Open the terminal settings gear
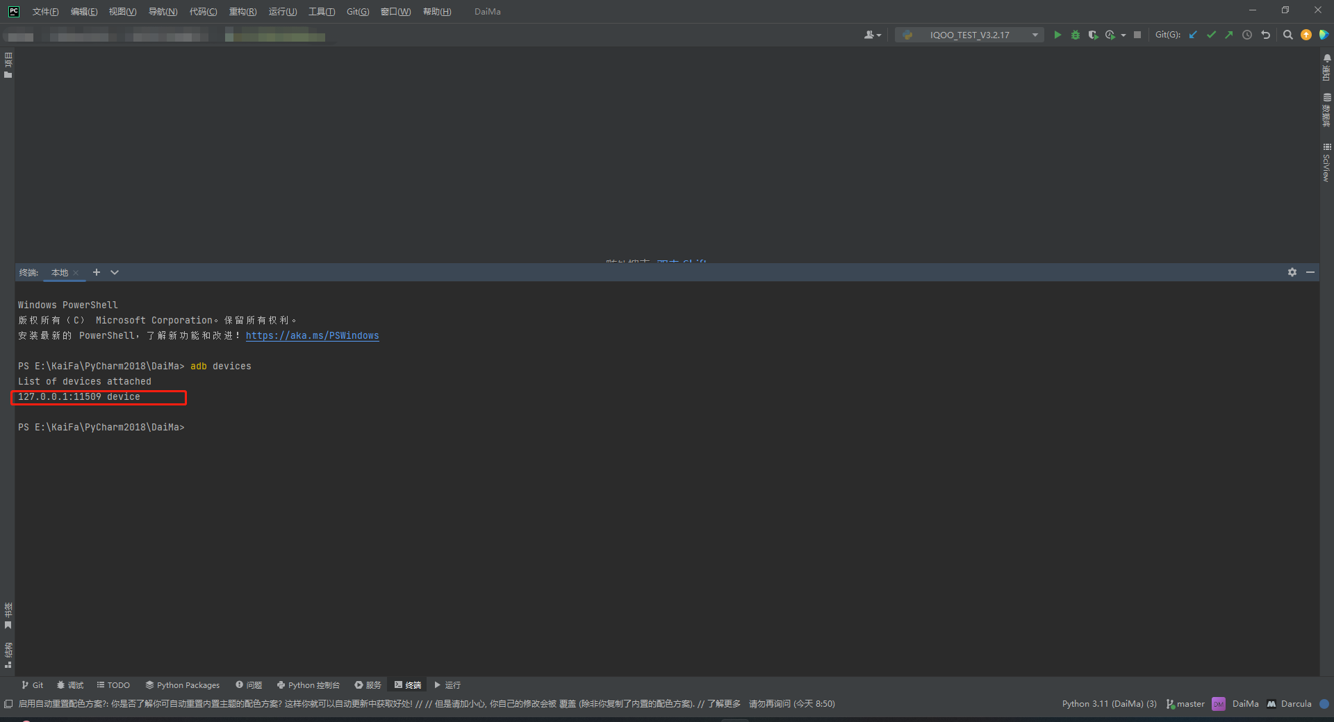1334x722 pixels. tap(1292, 272)
